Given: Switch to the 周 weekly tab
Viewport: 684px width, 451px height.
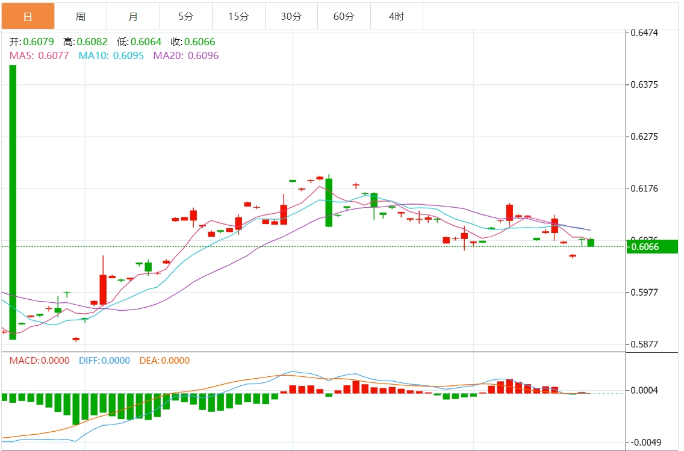Looking at the screenshot, I should click(81, 16).
